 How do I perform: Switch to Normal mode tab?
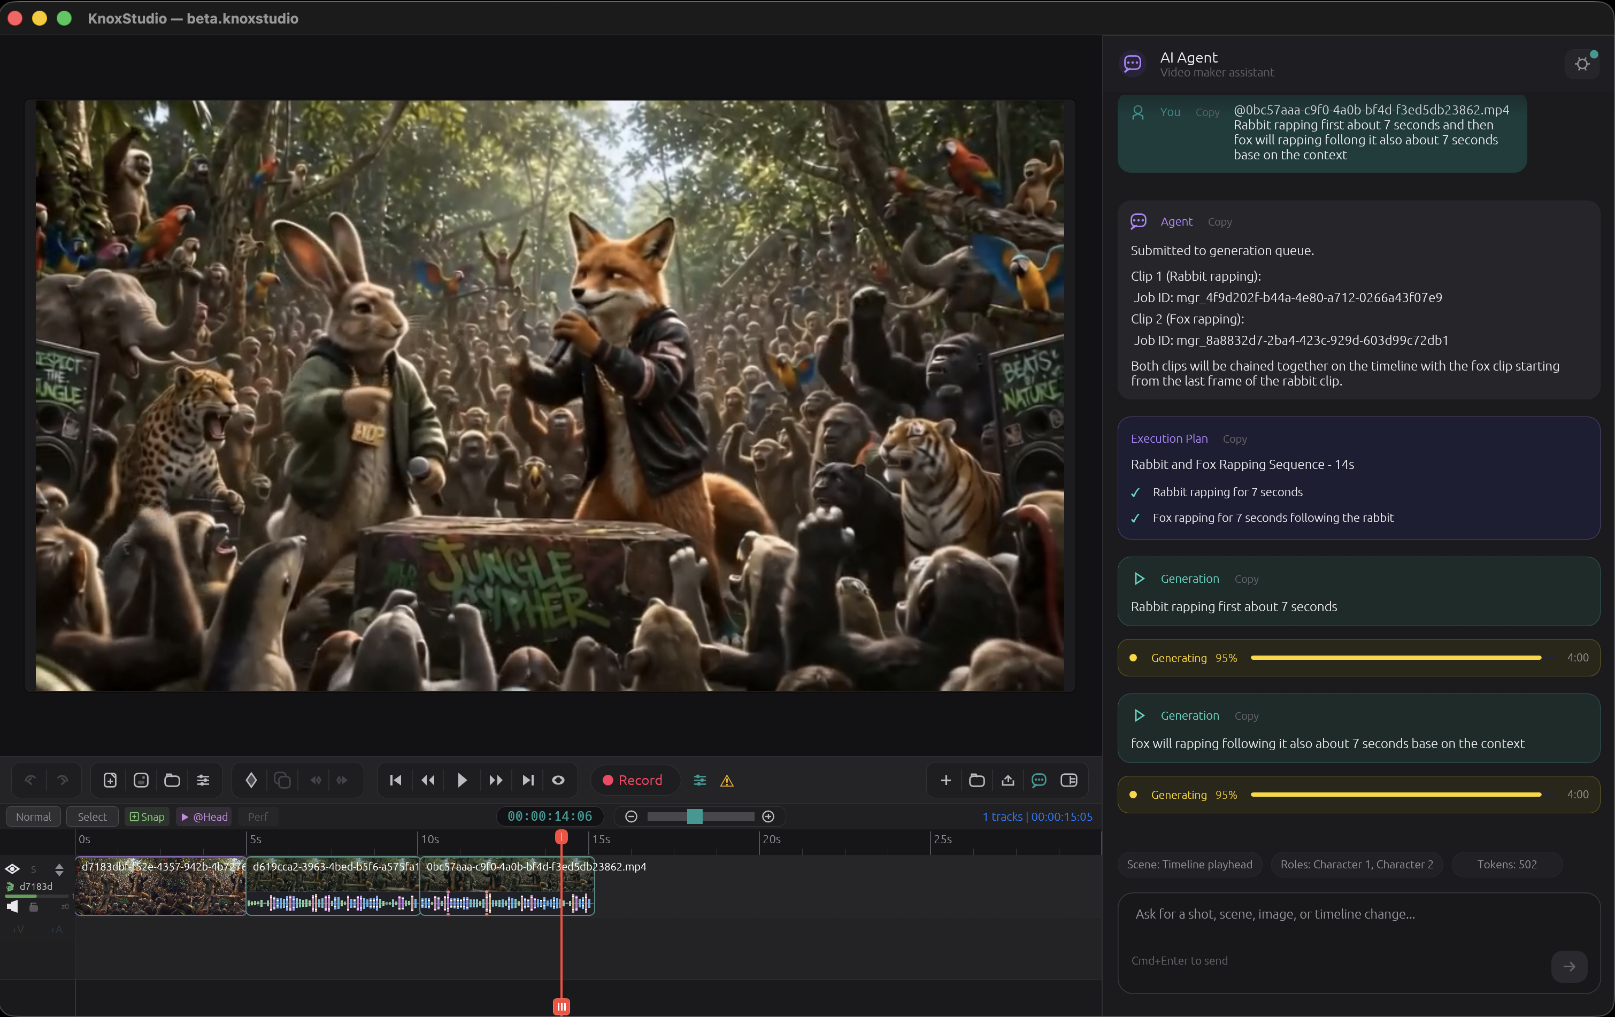(34, 816)
